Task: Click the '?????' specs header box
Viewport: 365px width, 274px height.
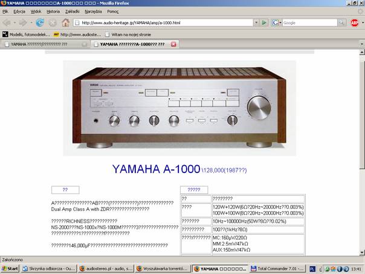Action: (194, 190)
